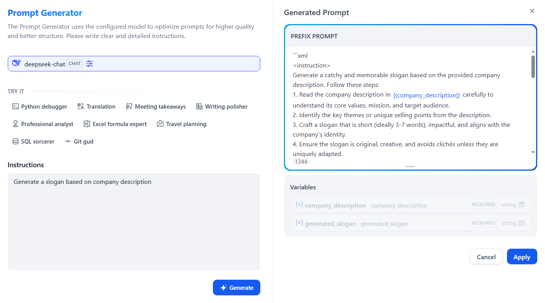The width and height of the screenshot is (545, 303).
Task: Open the model parameter settings sliders icon
Action: click(90, 64)
